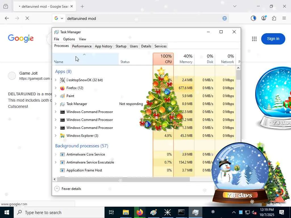This screenshot has width=291, height=218.
Task: Open Task View on the taskbar
Action: 111,212
